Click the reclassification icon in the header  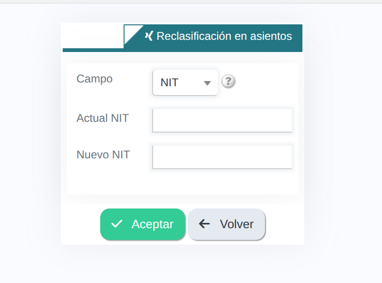pyautogui.click(x=149, y=36)
